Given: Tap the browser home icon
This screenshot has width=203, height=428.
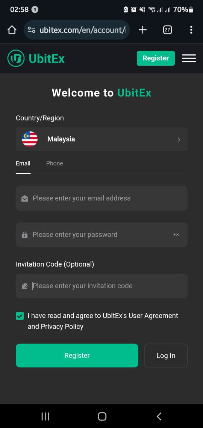Looking at the screenshot, I should 12,30.
